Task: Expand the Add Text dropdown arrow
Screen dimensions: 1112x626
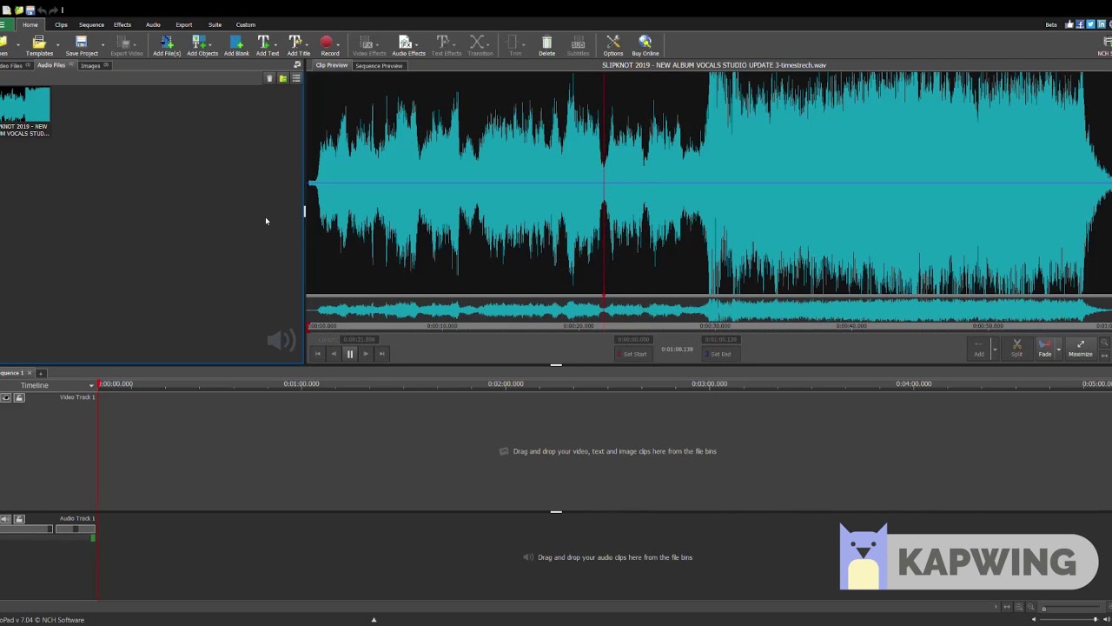Action: click(275, 43)
